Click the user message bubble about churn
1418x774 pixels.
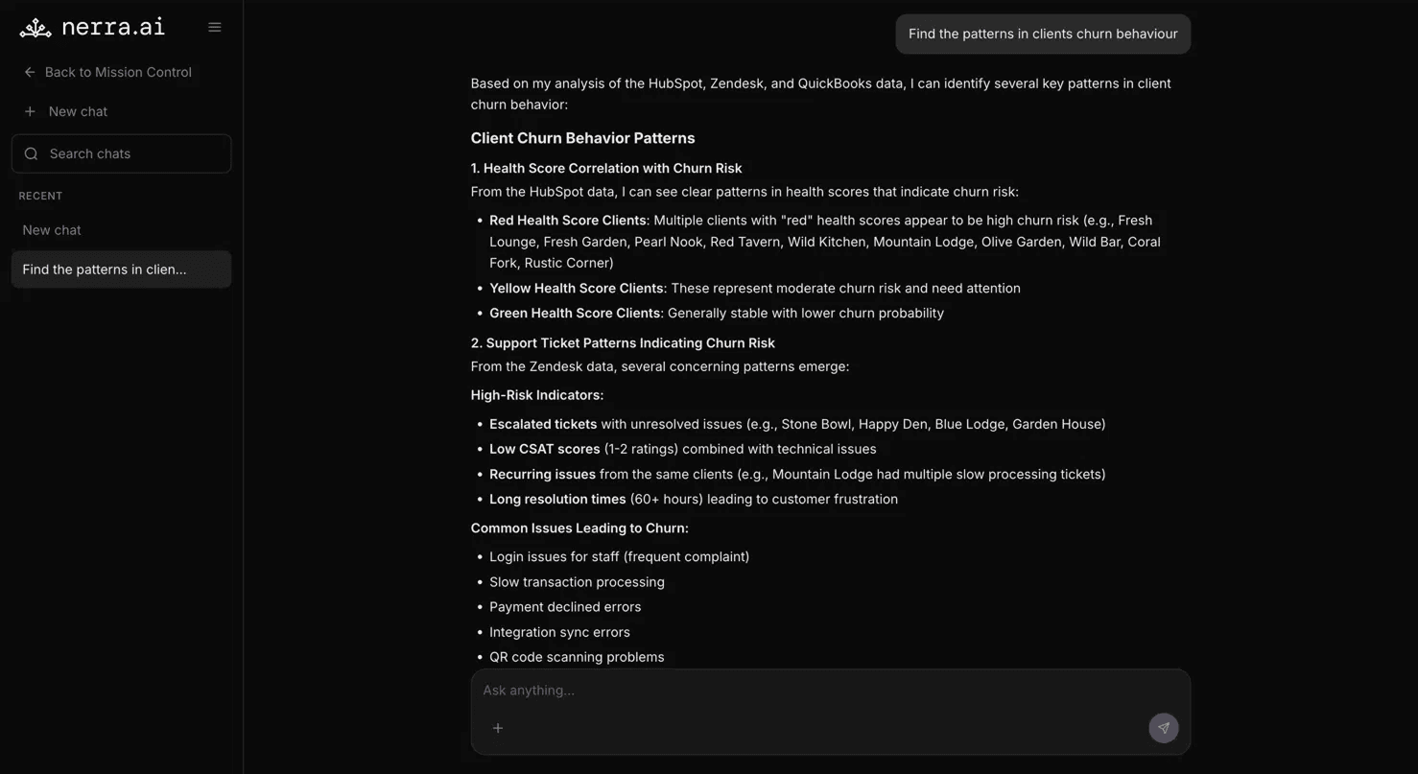click(1043, 34)
